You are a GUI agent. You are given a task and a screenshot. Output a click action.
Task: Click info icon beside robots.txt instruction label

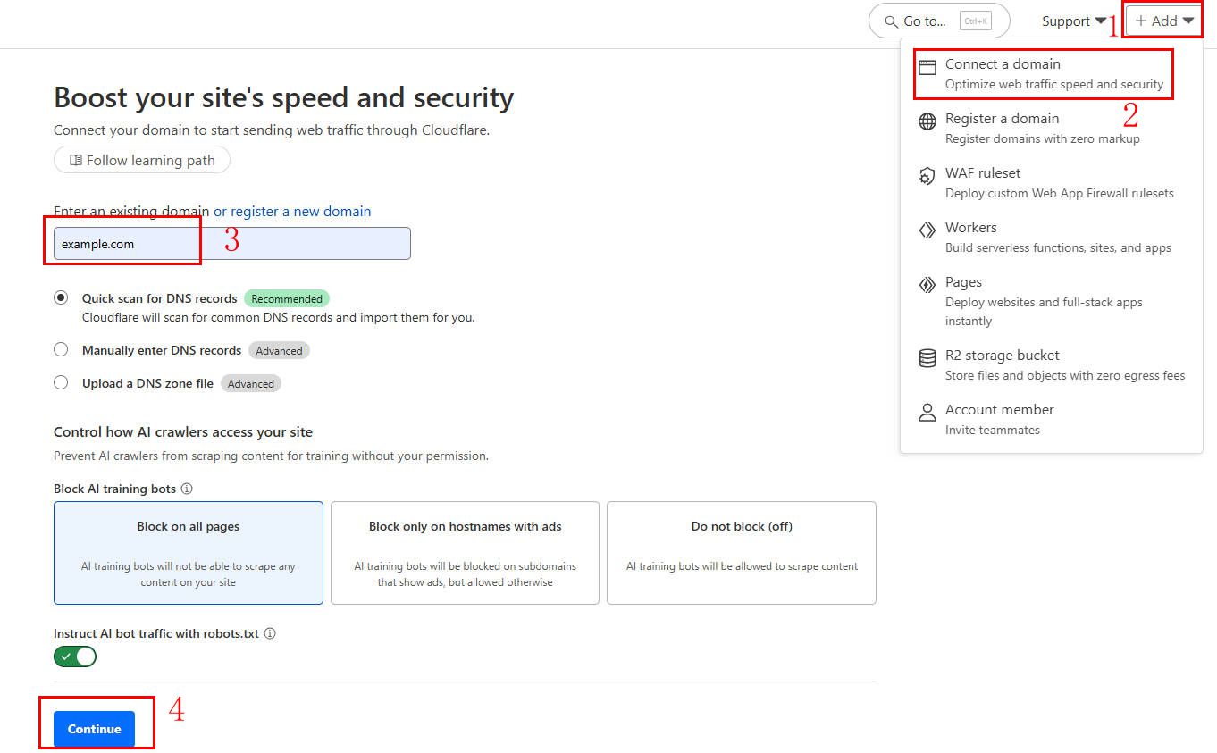pyautogui.click(x=270, y=633)
